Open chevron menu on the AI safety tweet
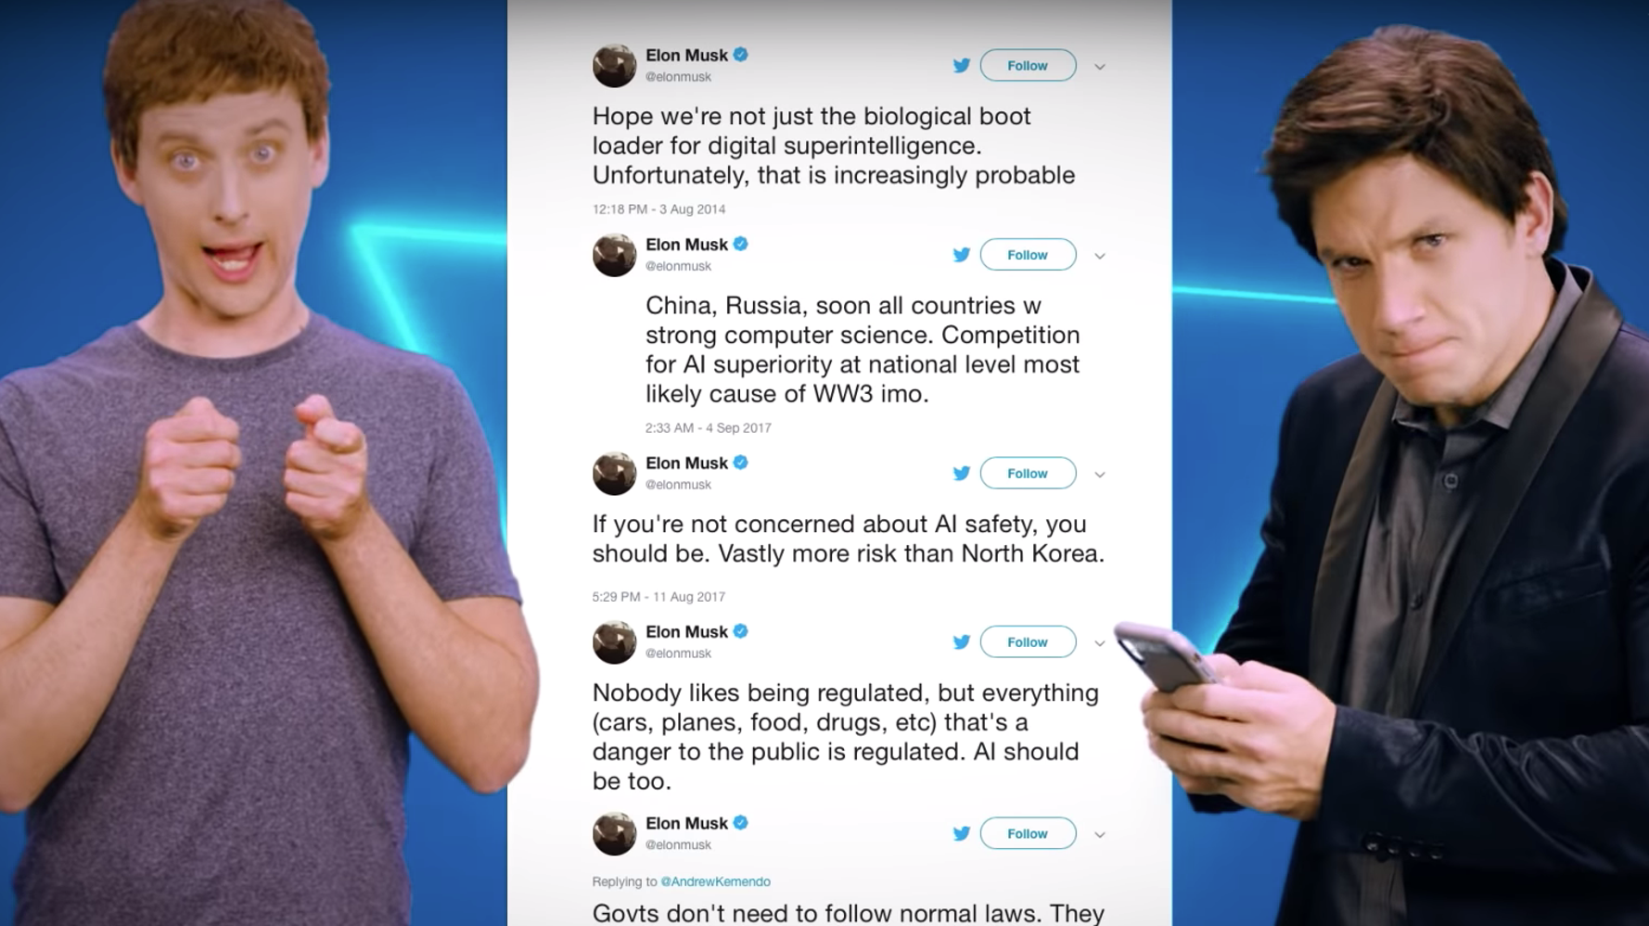The image size is (1649, 926). (1099, 475)
